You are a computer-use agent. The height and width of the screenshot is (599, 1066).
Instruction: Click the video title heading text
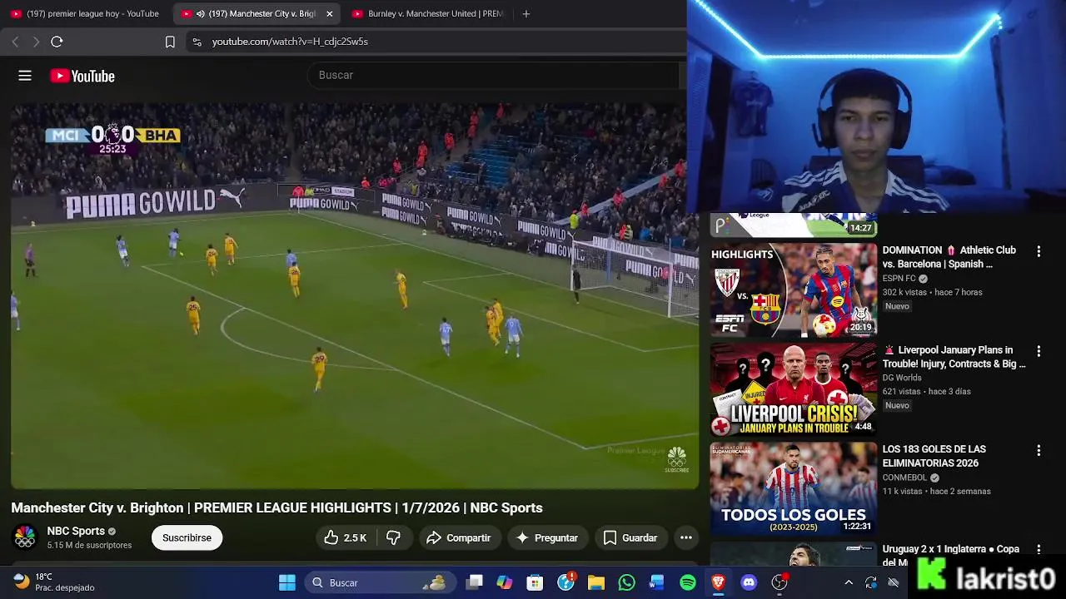(x=276, y=507)
